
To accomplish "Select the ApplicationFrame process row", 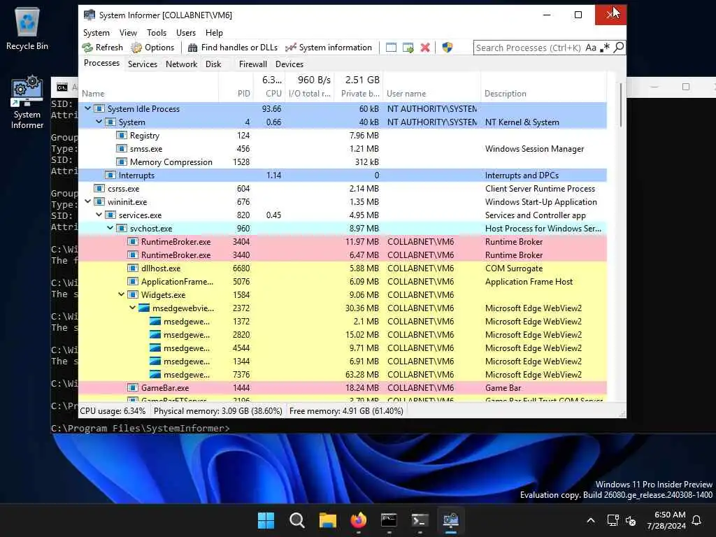I will (343, 281).
